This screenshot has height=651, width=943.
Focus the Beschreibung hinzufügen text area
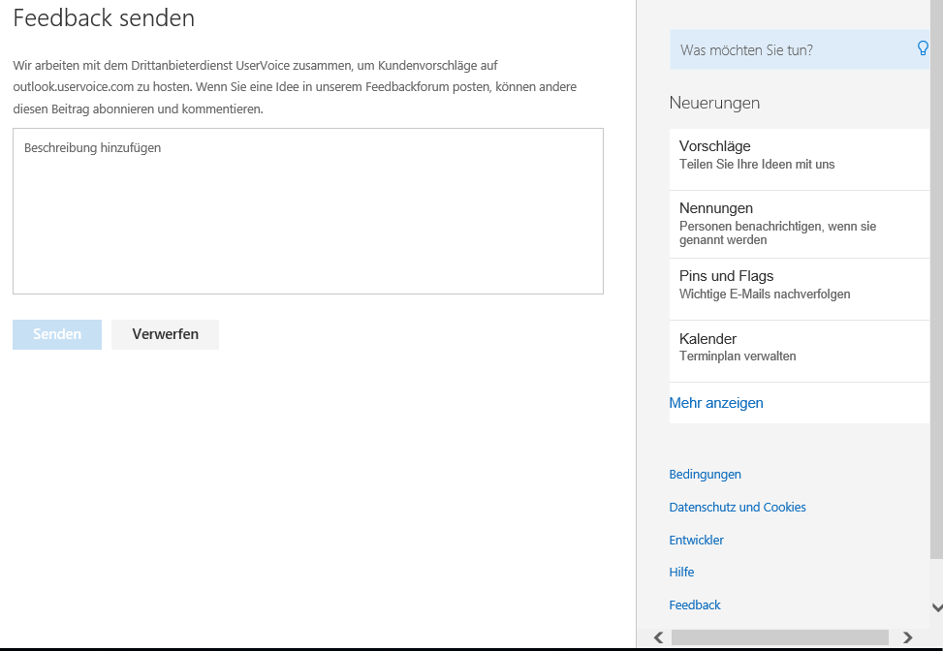(x=308, y=211)
